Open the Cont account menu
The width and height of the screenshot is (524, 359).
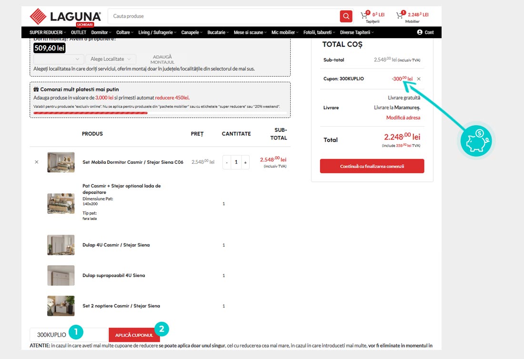click(425, 32)
